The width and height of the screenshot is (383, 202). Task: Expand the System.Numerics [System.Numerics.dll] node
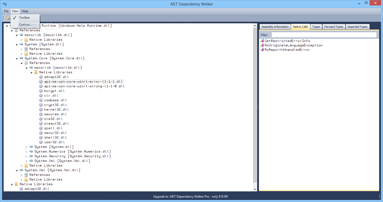coord(26,151)
